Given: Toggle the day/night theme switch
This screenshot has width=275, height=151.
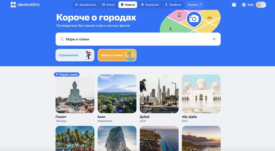Looking at the screenshot, I should 261,5.
